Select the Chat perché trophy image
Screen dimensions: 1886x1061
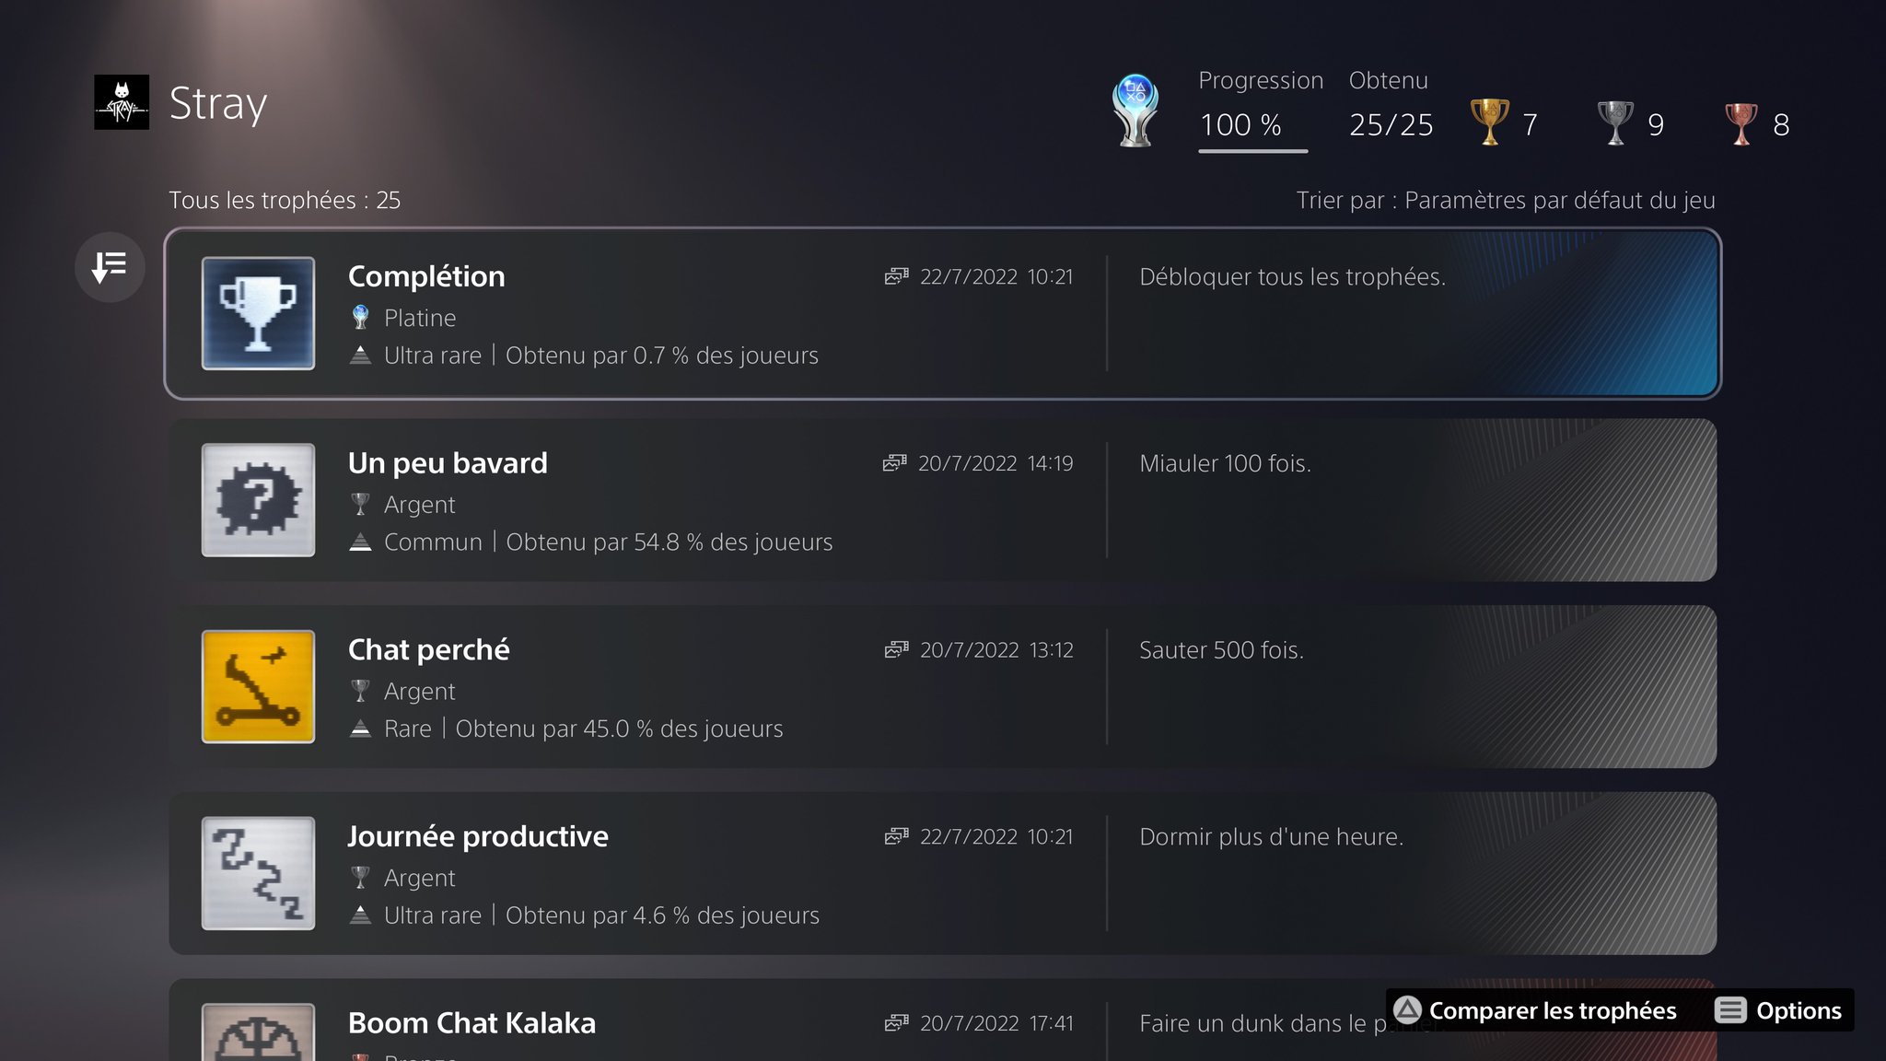pyautogui.click(x=258, y=686)
